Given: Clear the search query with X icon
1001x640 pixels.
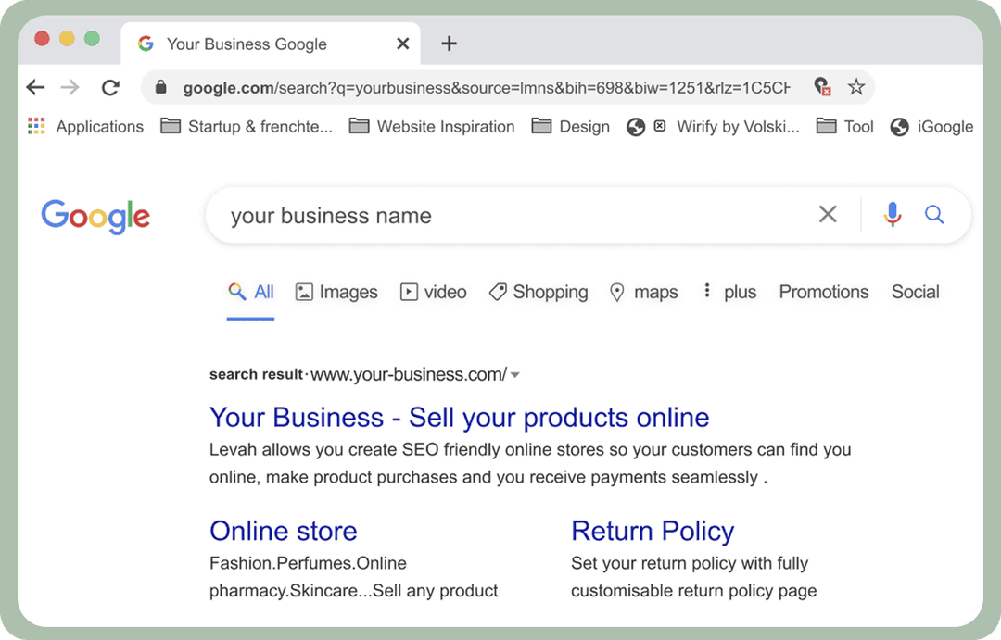Looking at the screenshot, I should tap(828, 215).
